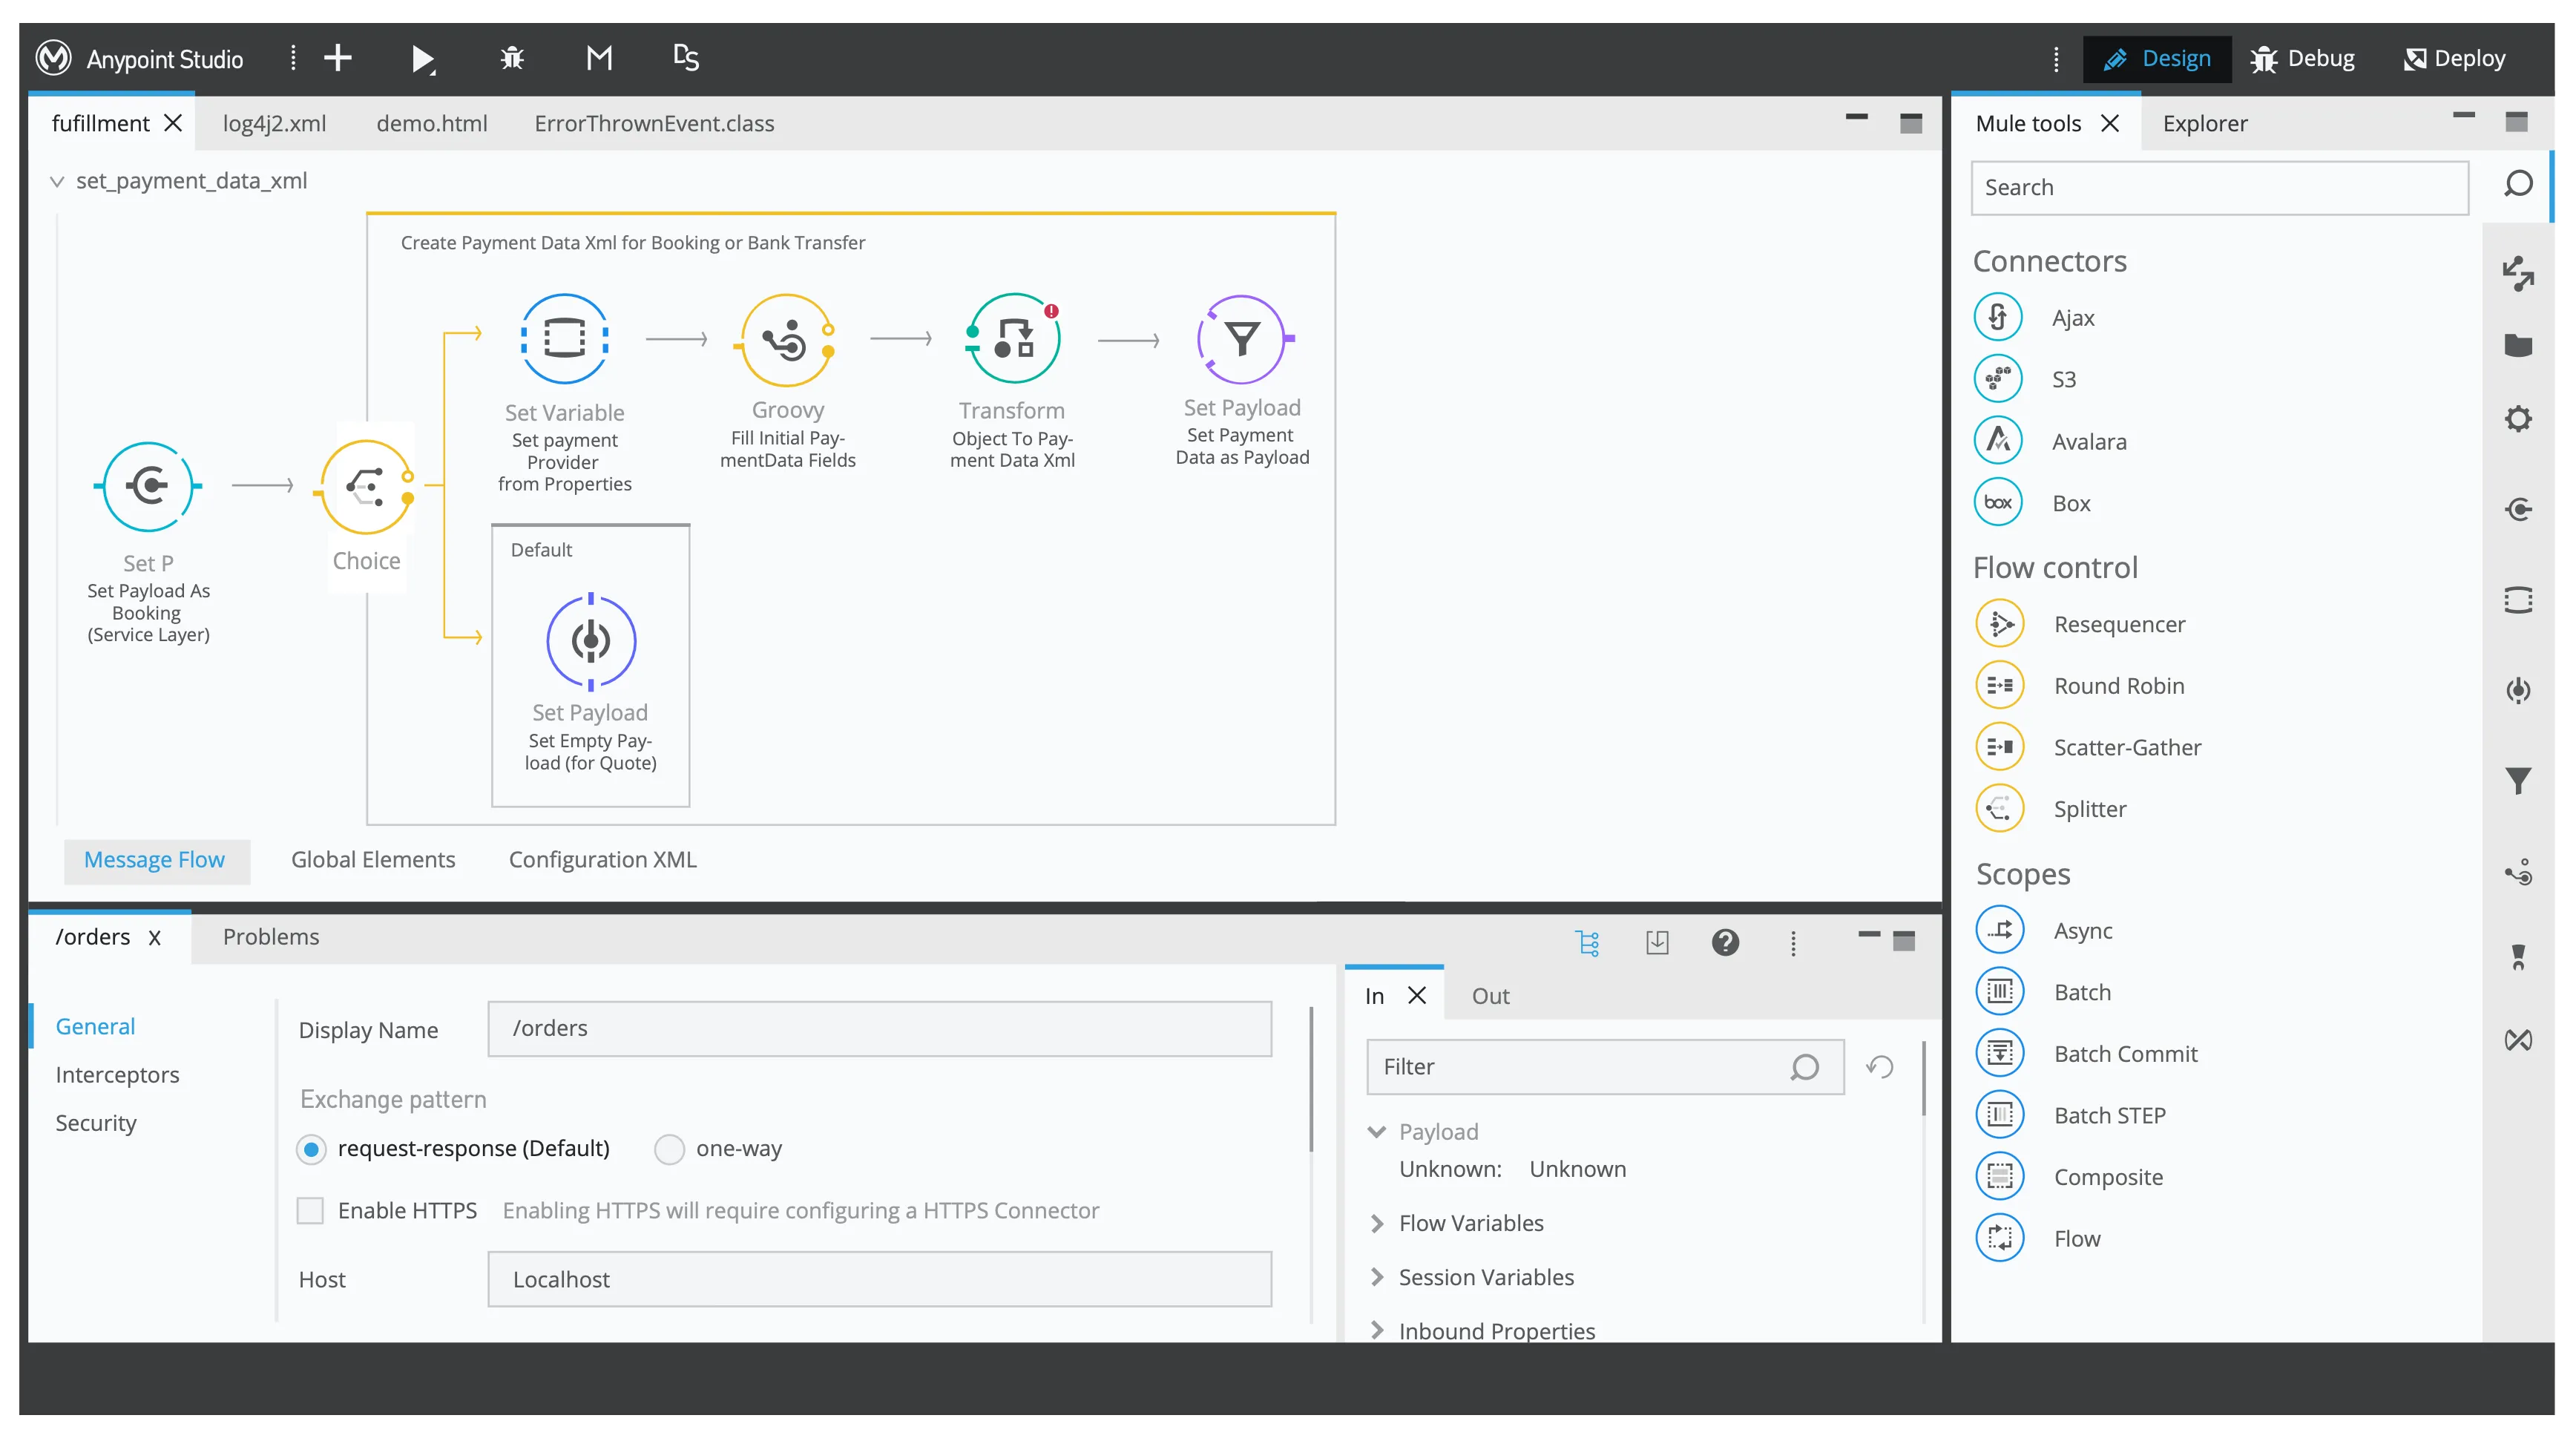Image resolution: width=2576 pixels, height=1444 pixels.
Task: Select one-way exchange pattern
Action: click(669, 1149)
